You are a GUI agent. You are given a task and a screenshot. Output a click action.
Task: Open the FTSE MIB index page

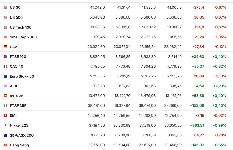click(18, 106)
